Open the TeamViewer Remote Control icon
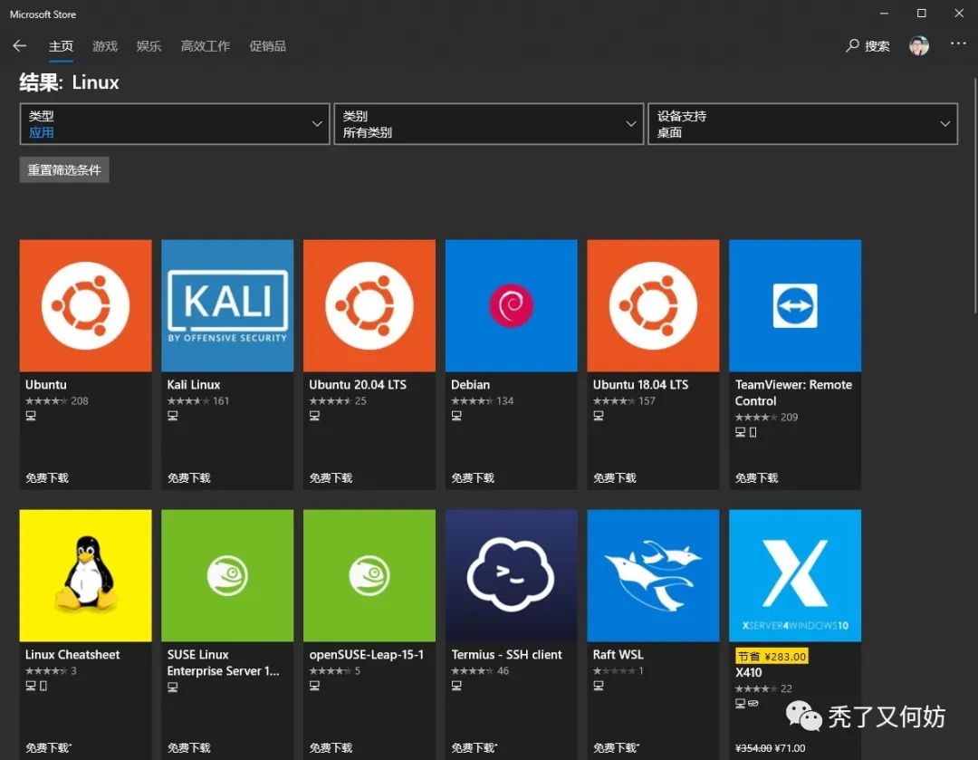Image resolution: width=978 pixels, height=760 pixels. click(x=795, y=306)
